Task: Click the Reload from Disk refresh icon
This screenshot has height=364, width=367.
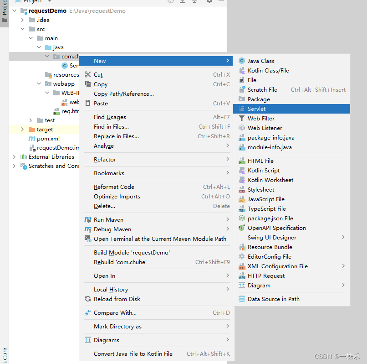Action: click(88, 299)
